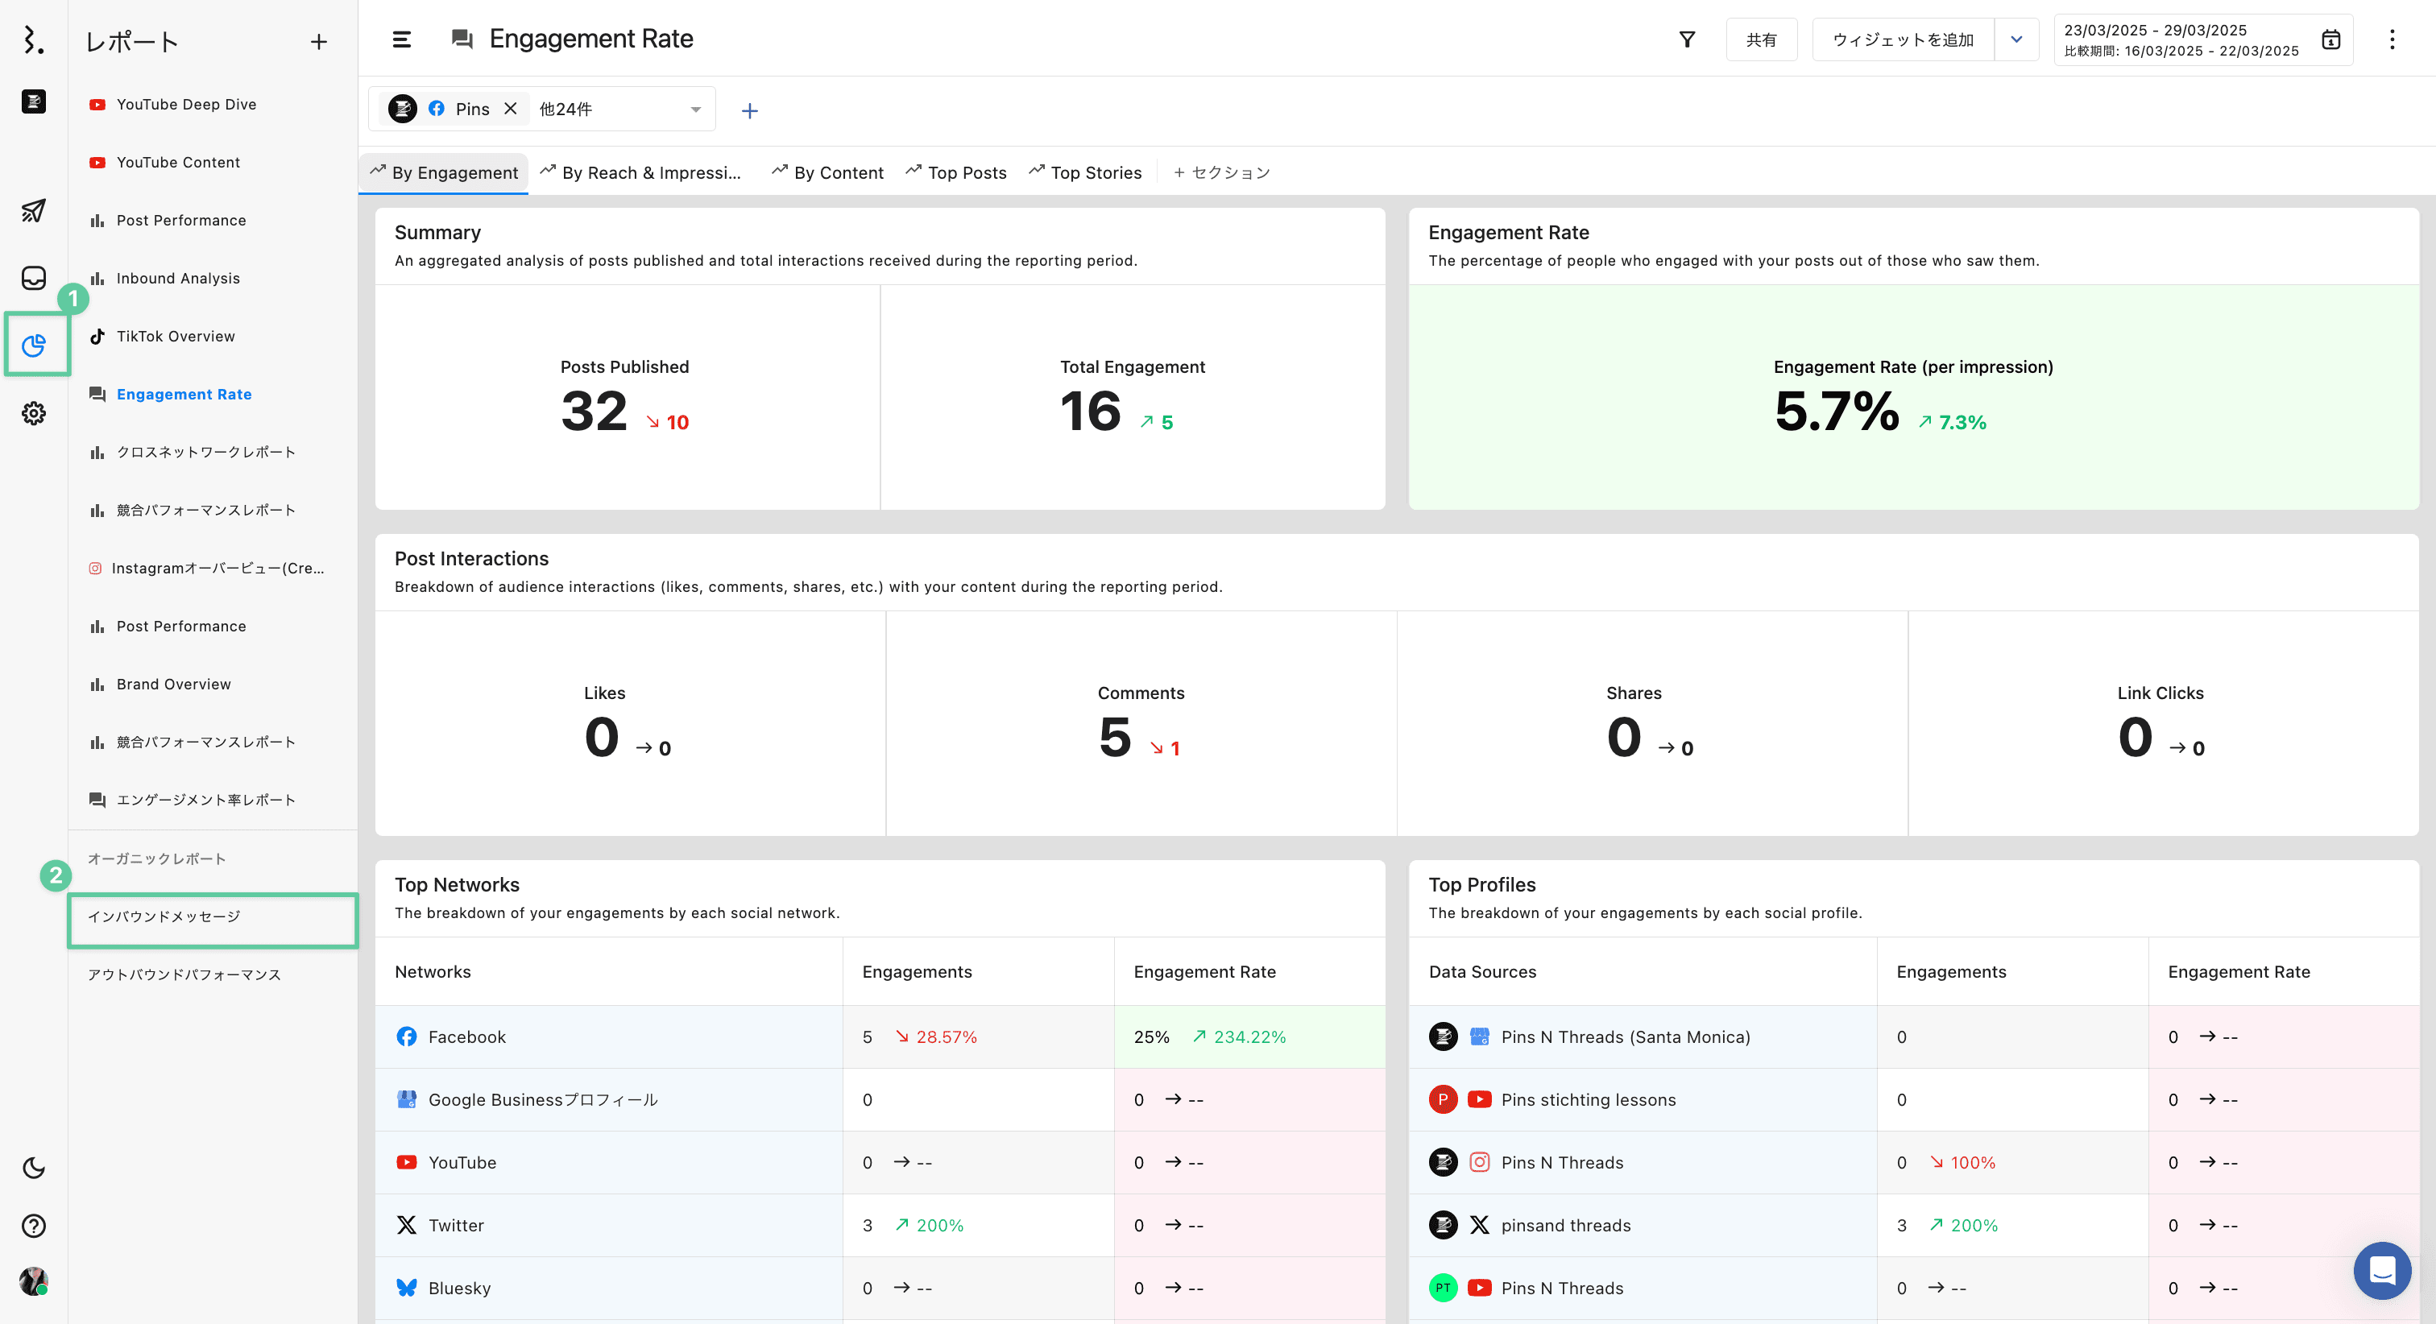Expand the add widget dropdown chevron
Image resolution: width=2436 pixels, height=1324 pixels.
(2016, 39)
